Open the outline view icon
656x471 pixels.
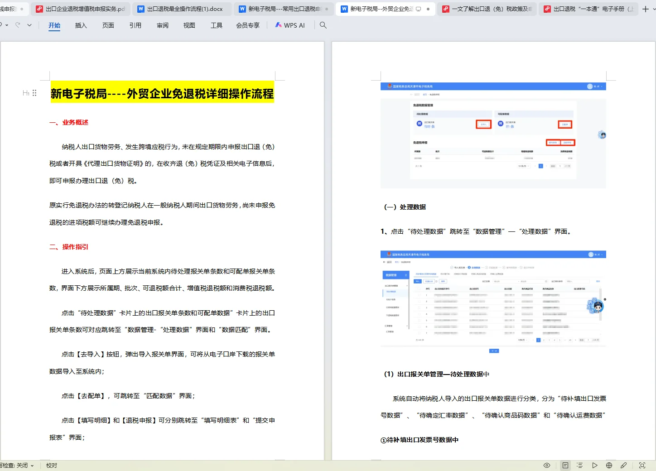pyautogui.click(x=579, y=465)
